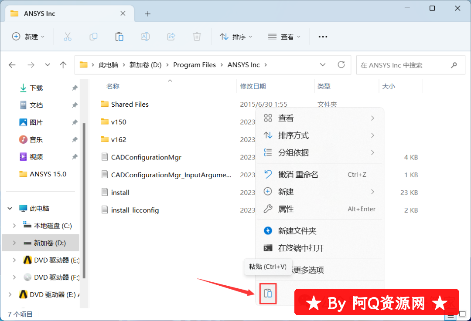This screenshot has width=471, height=321.
Task: Select the install file
Action: coord(120,193)
